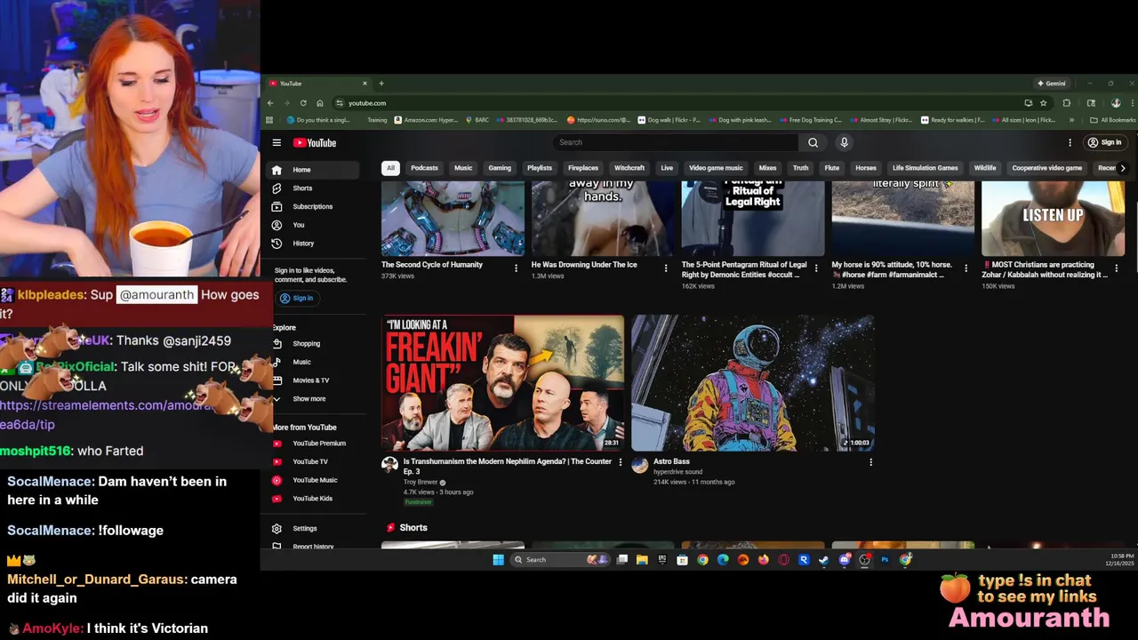Open YouTube Premium link
Image resolution: width=1138 pixels, height=640 pixels.
(315, 444)
